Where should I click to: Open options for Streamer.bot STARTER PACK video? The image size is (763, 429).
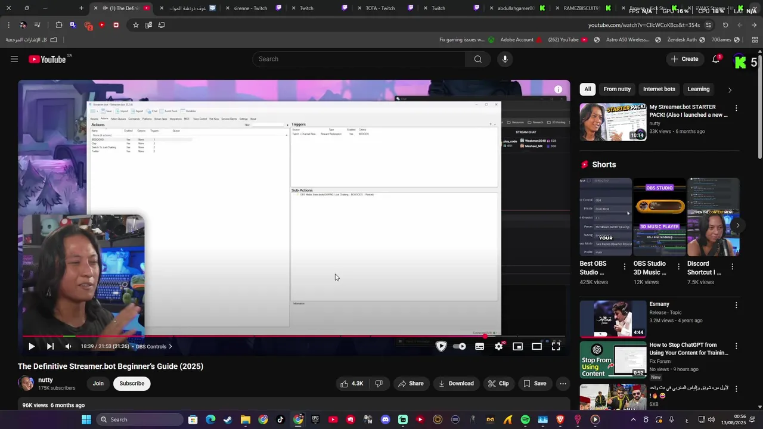(x=736, y=108)
